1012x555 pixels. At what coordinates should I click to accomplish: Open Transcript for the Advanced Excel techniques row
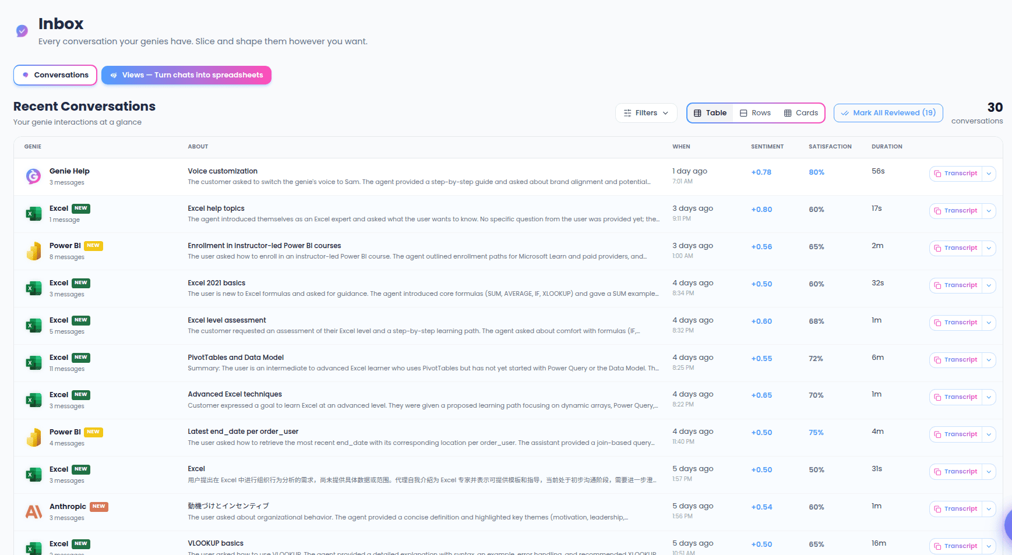point(955,397)
